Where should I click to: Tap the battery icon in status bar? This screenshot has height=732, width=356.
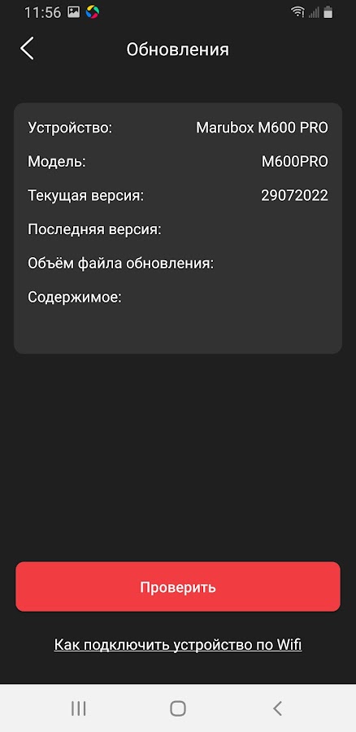tap(328, 12)
